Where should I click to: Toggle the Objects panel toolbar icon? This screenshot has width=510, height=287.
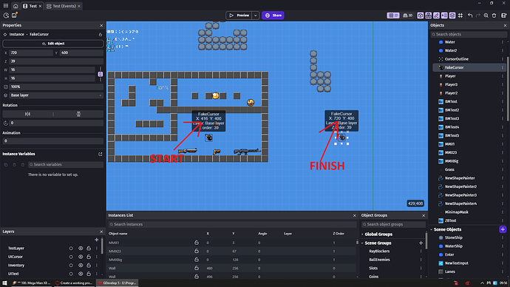421,16
